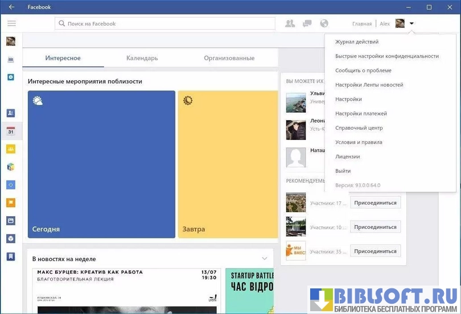
Task: Collapse the account dropdown arrow next to avatar
Action: pos(411,23)
